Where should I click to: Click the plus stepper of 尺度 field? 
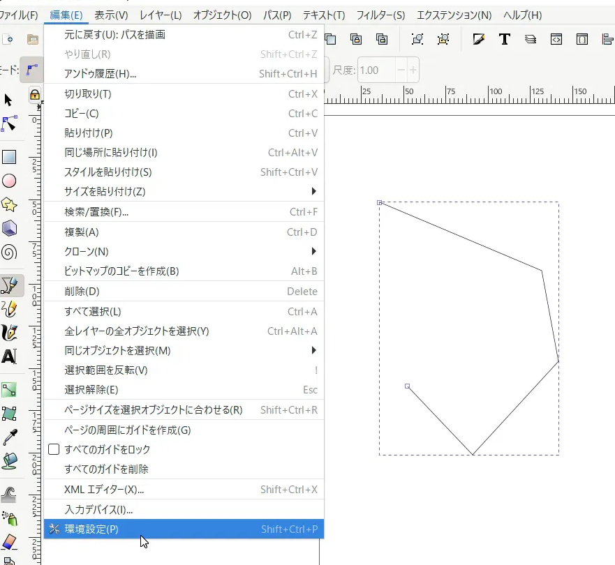[413, 70]
